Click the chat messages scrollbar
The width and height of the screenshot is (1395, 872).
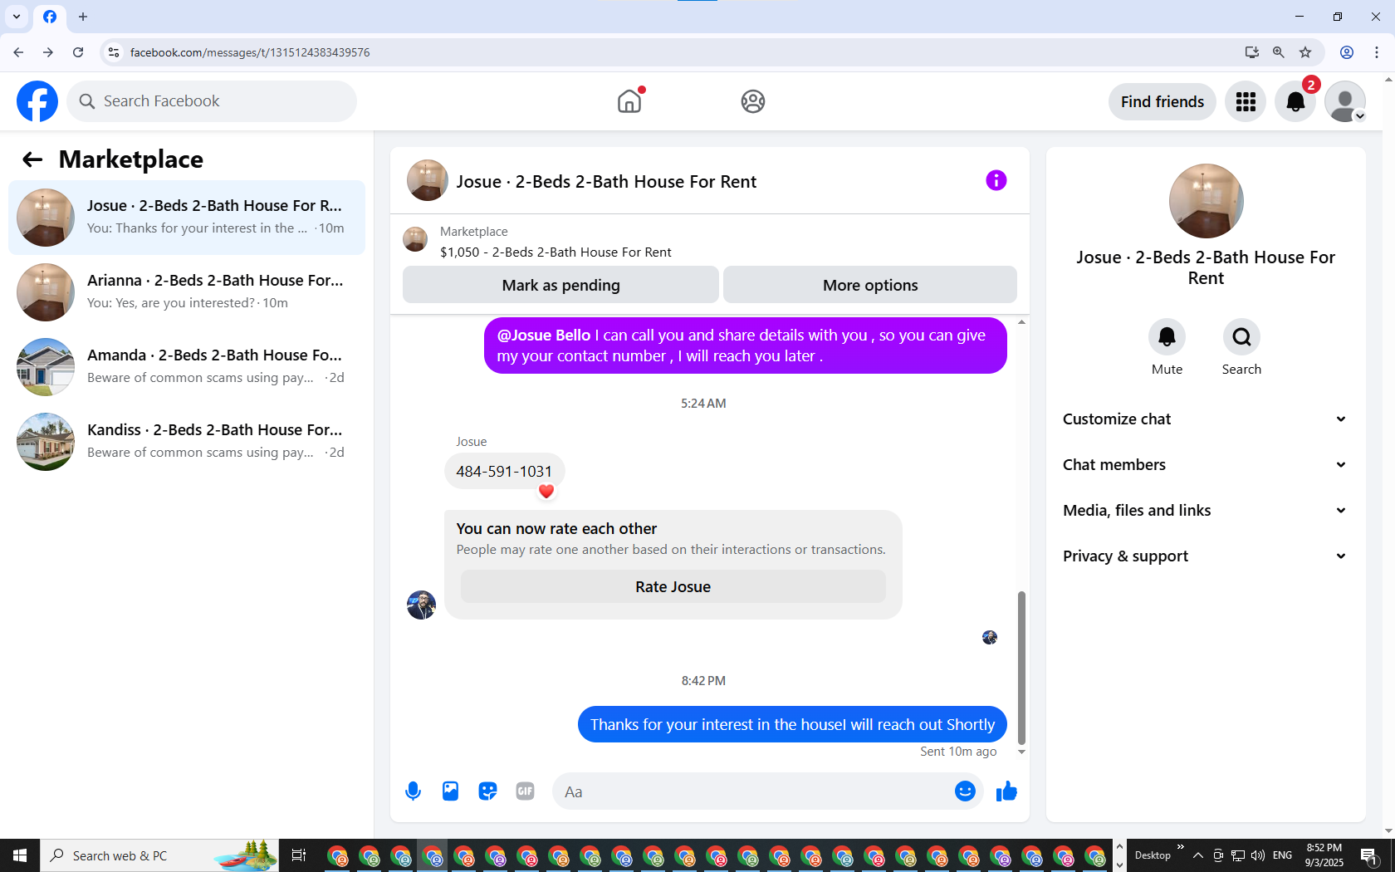(x=1021, y=668)
